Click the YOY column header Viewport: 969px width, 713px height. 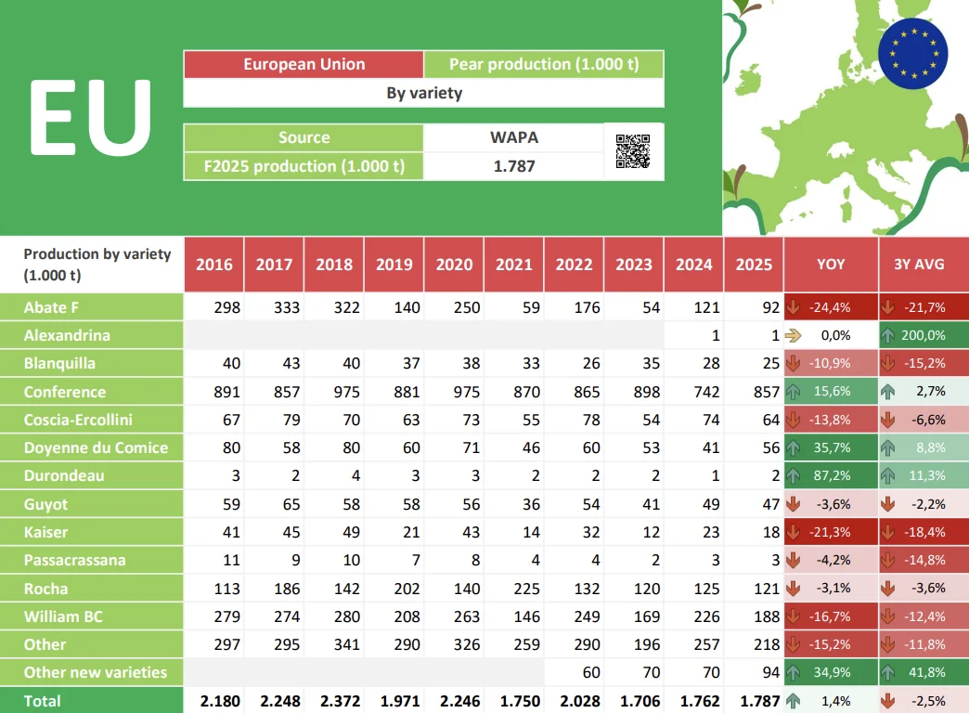tap(831, 265)
